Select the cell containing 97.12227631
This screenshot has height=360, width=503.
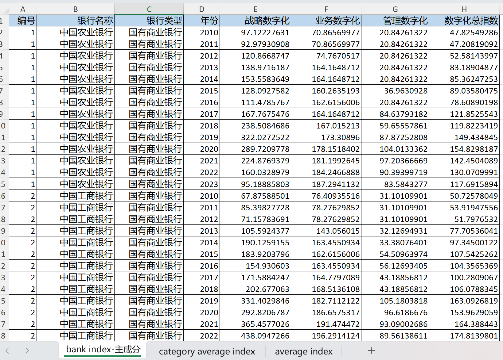255,32
